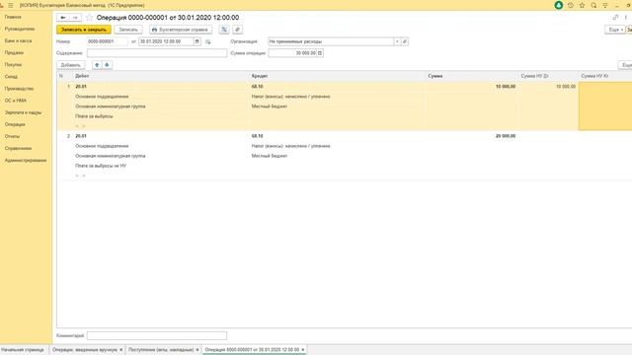Click the row 2 debit account 20.01
The height and width of the screenshot is (355, 632).
(81, 136)
